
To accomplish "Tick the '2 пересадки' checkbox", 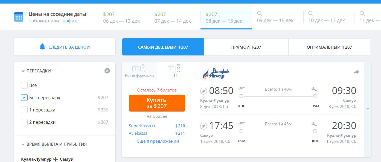I will tap(24, 122).
